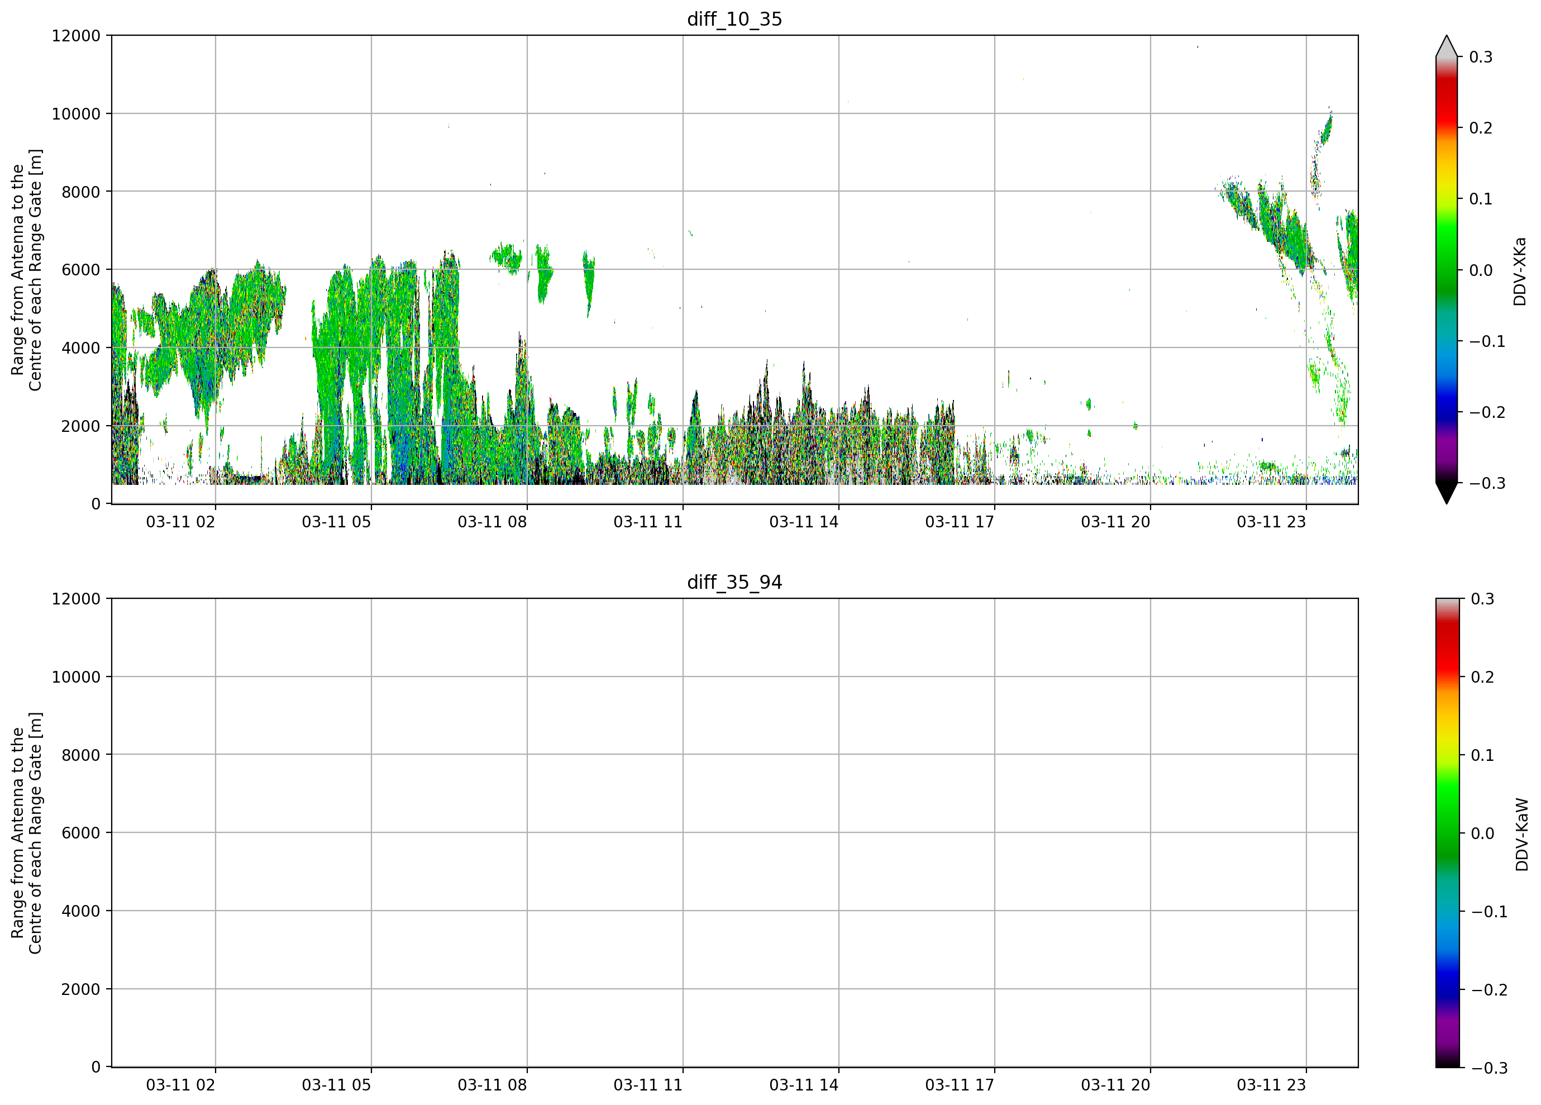The width and height of the screenshot is (1541, 1105).
Task: Click the 0.3 tick on DDV-XKa colorbar
Action: [1481, 57]
